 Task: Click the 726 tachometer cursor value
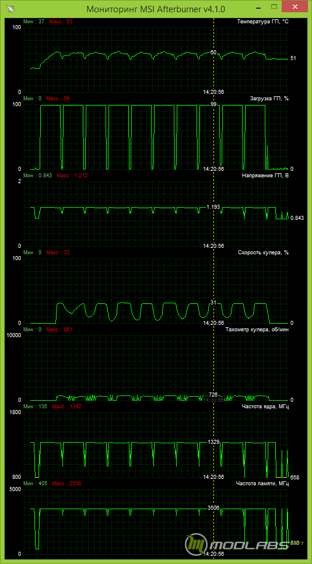[x=213, y=395]
